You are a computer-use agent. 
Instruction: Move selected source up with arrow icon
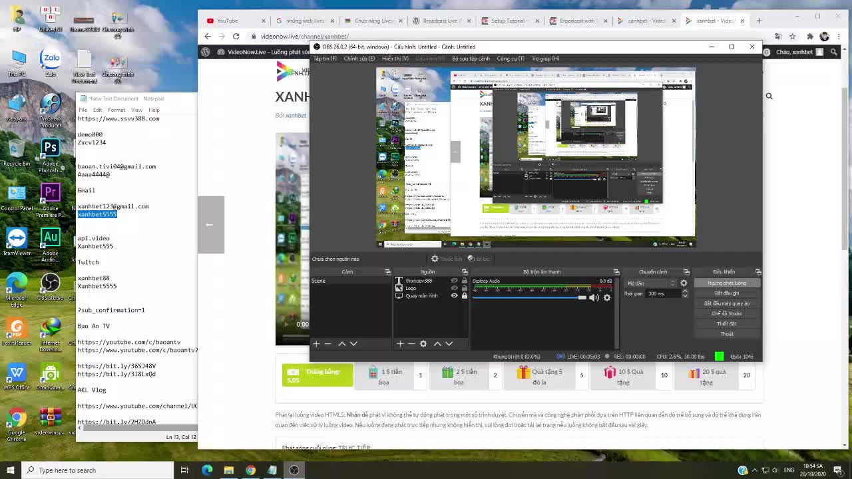[x=437, y=344]
